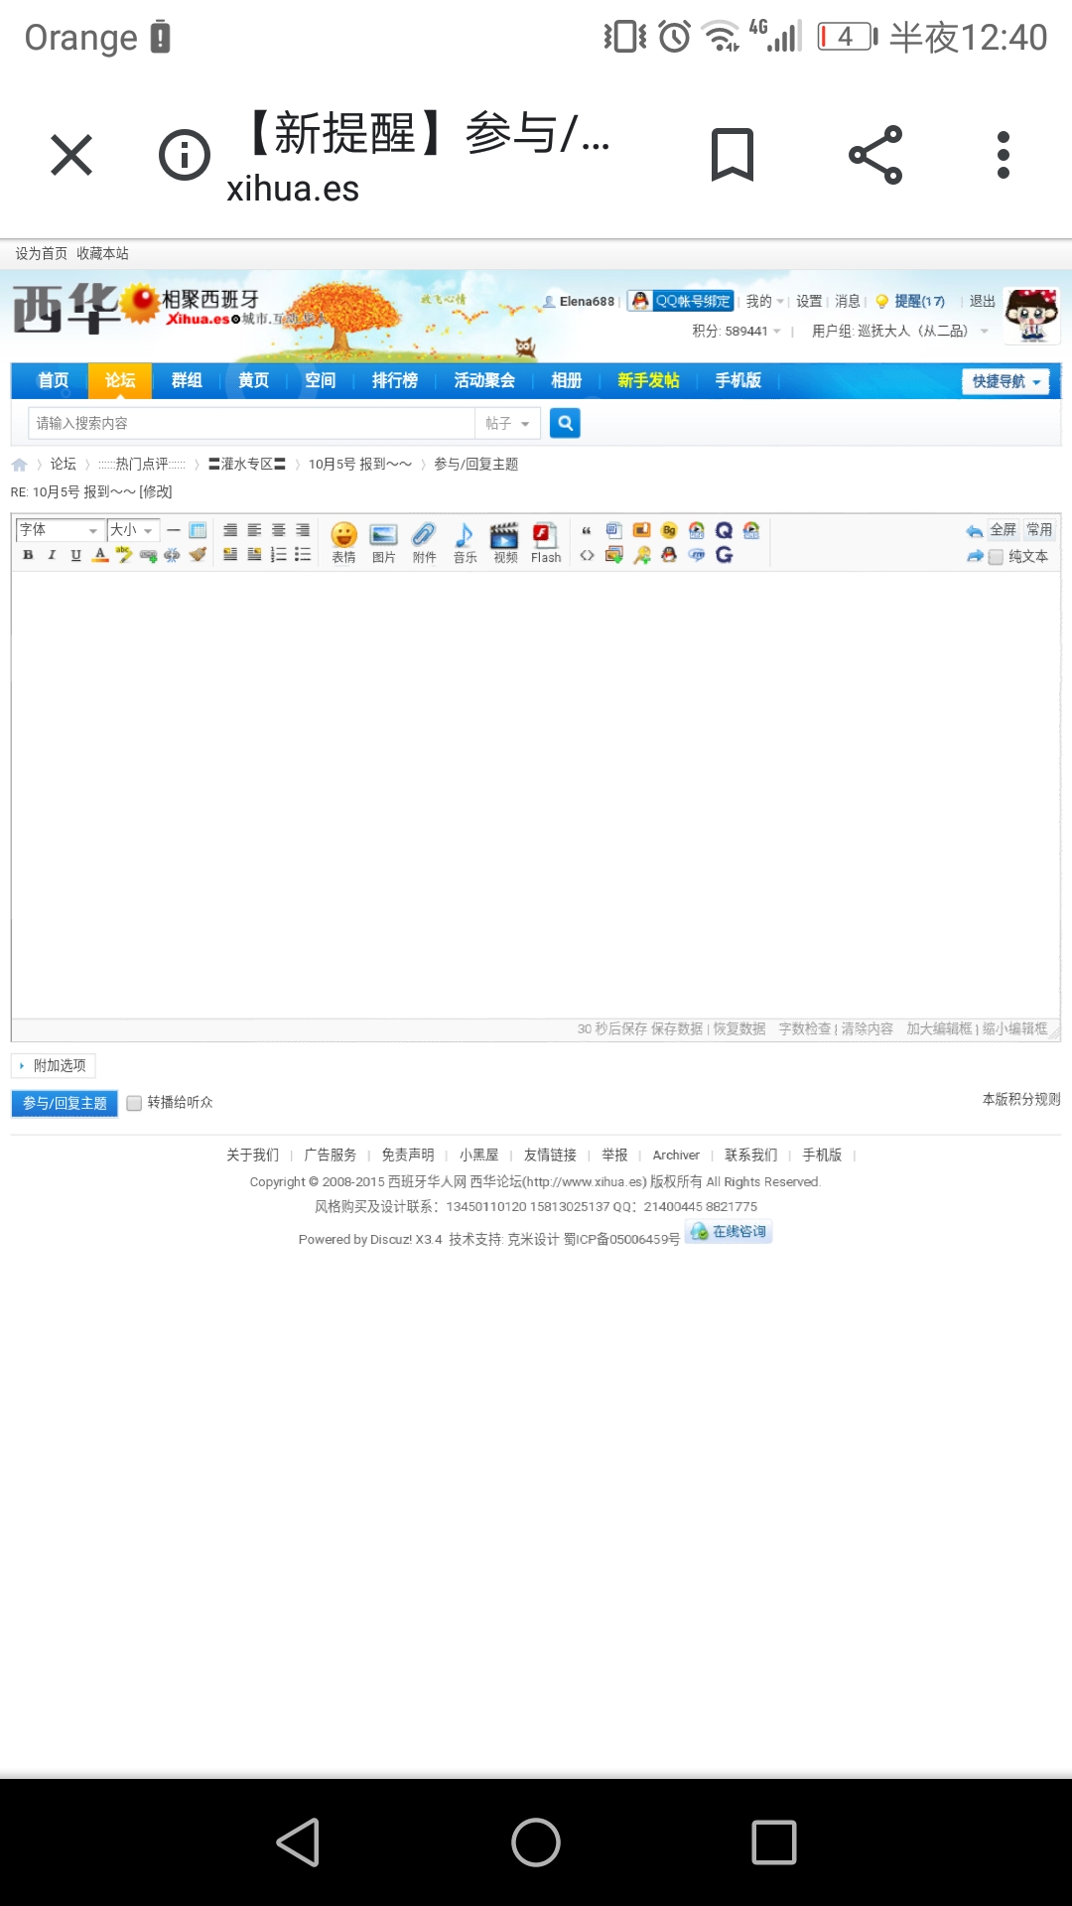Expand the 快捷导航 quick navigation menu

point(1005,381)
